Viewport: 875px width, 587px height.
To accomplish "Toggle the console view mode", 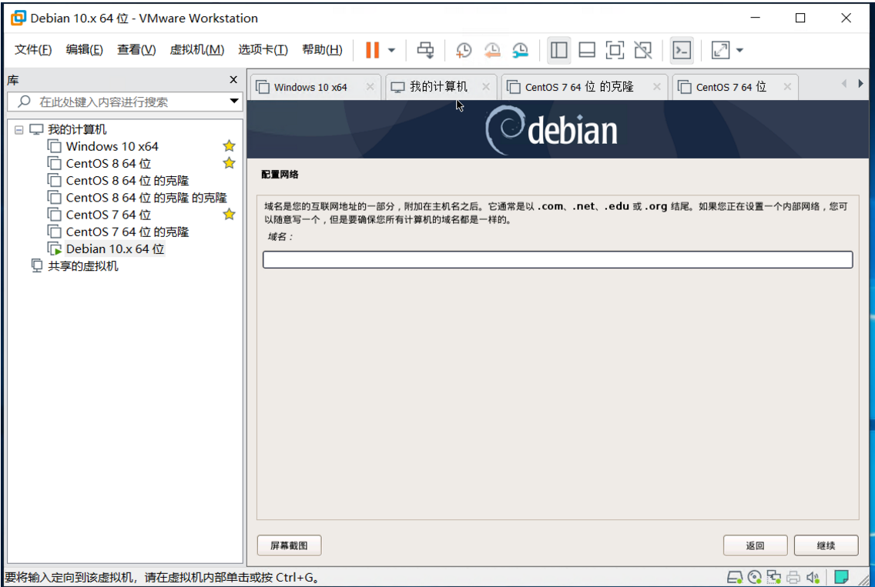I will (681, 50).
